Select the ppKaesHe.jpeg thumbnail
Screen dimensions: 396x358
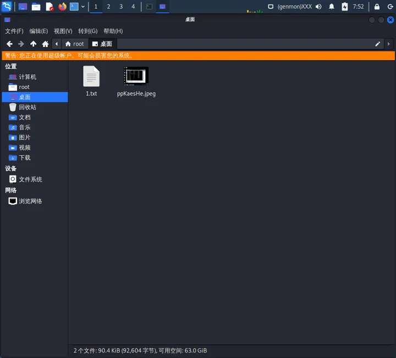click(136, 76)
